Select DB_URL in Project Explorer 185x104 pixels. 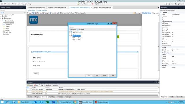pyautogui.click(x=7, y=28)
